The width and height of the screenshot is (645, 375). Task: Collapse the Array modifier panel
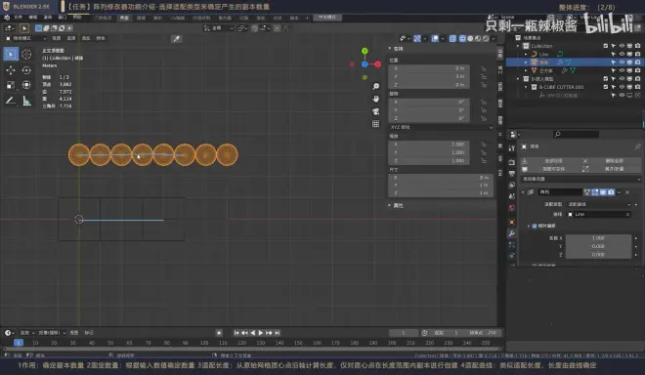point(523,192)
